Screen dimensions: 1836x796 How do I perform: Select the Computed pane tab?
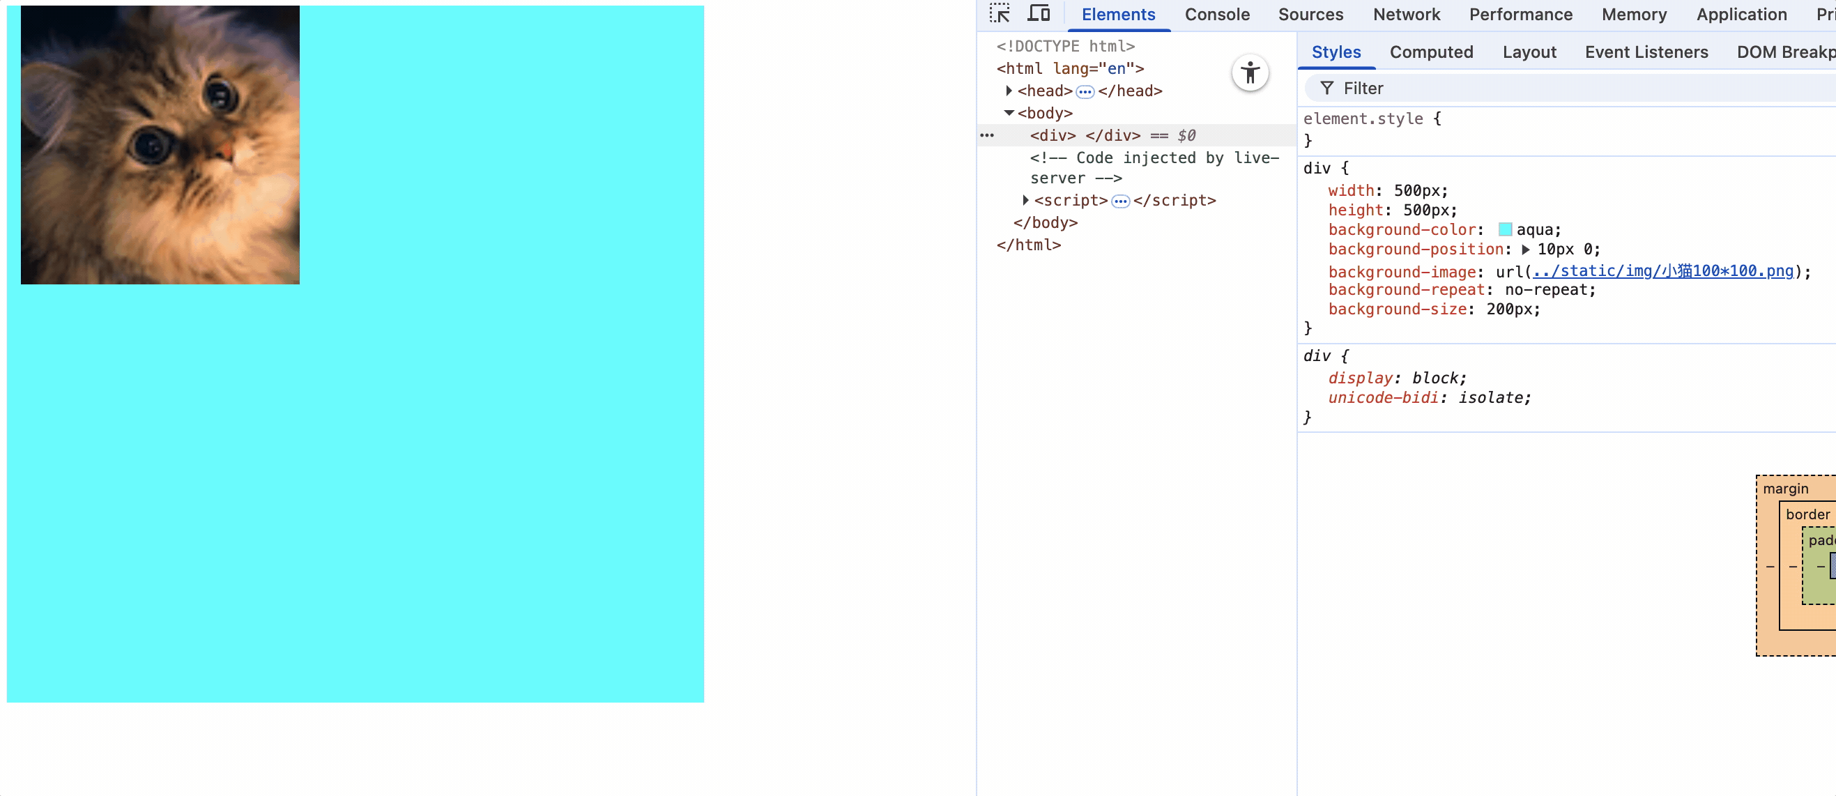(x=1431, y=52)
